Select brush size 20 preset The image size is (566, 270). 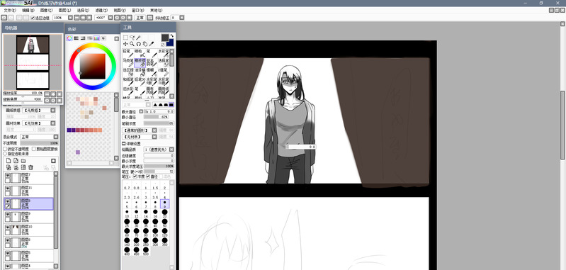click(164, 213)
